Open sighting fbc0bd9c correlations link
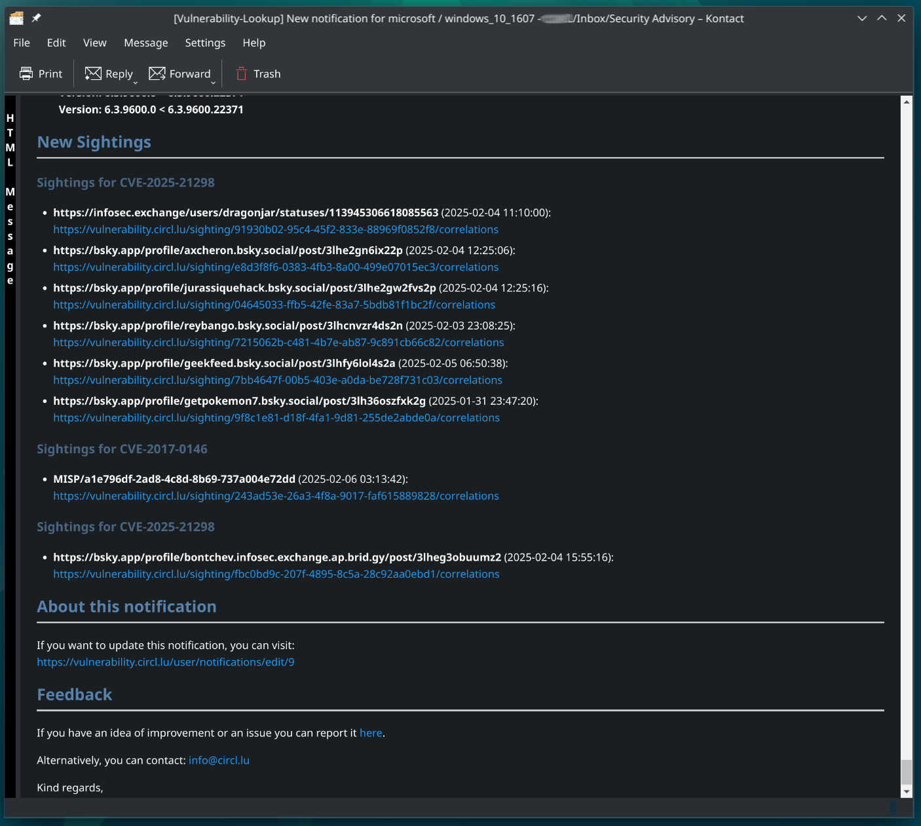921x826 pixels. coord(276,574)
